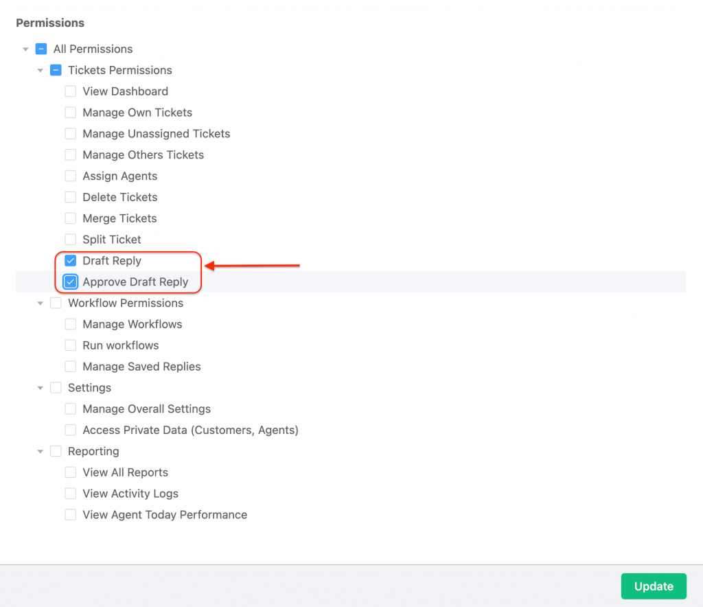Collapse the Tickets Permissions group arrow

coord(41,71)
